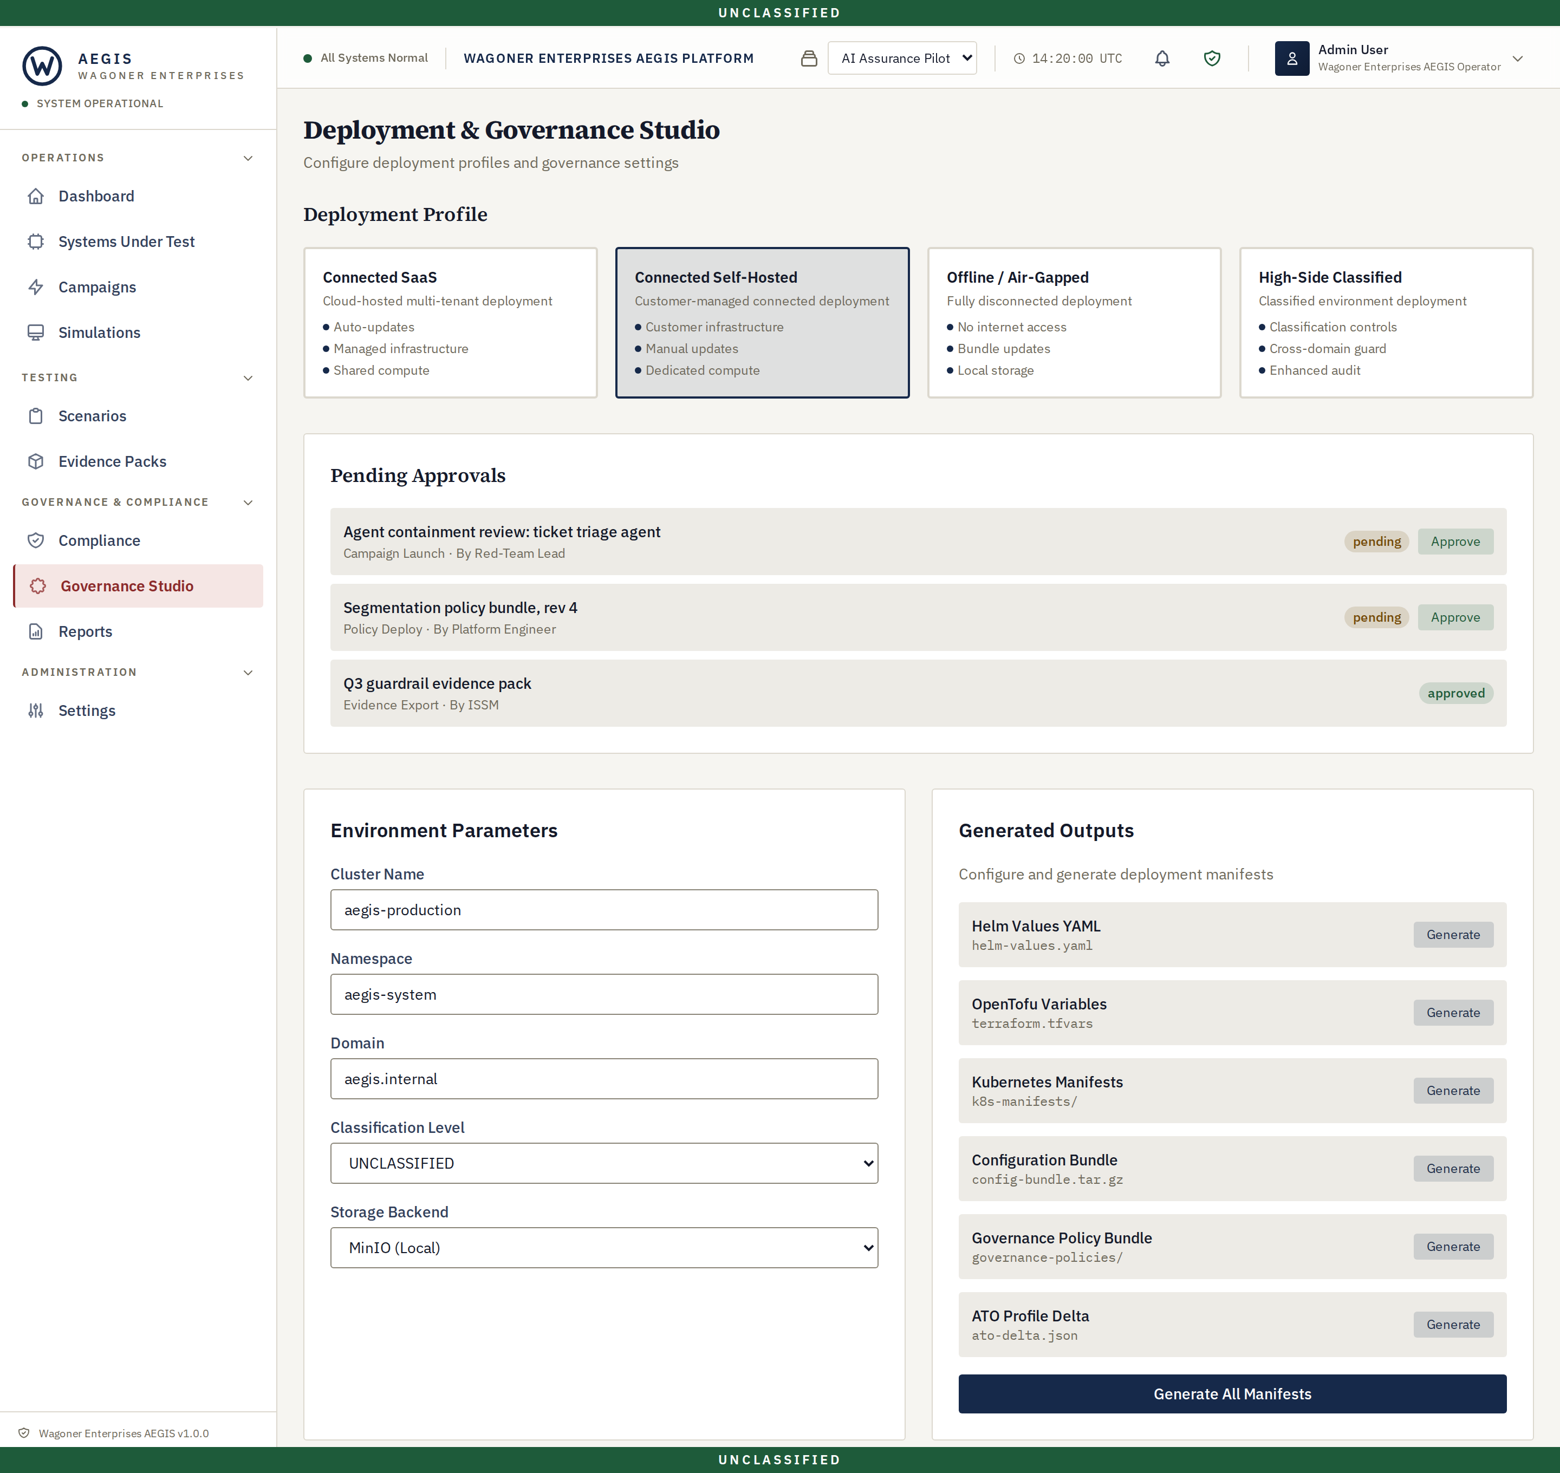Expand the Admin User account menu
The width and height of the screenshot is (1560, 1473).
(1518, 59)
